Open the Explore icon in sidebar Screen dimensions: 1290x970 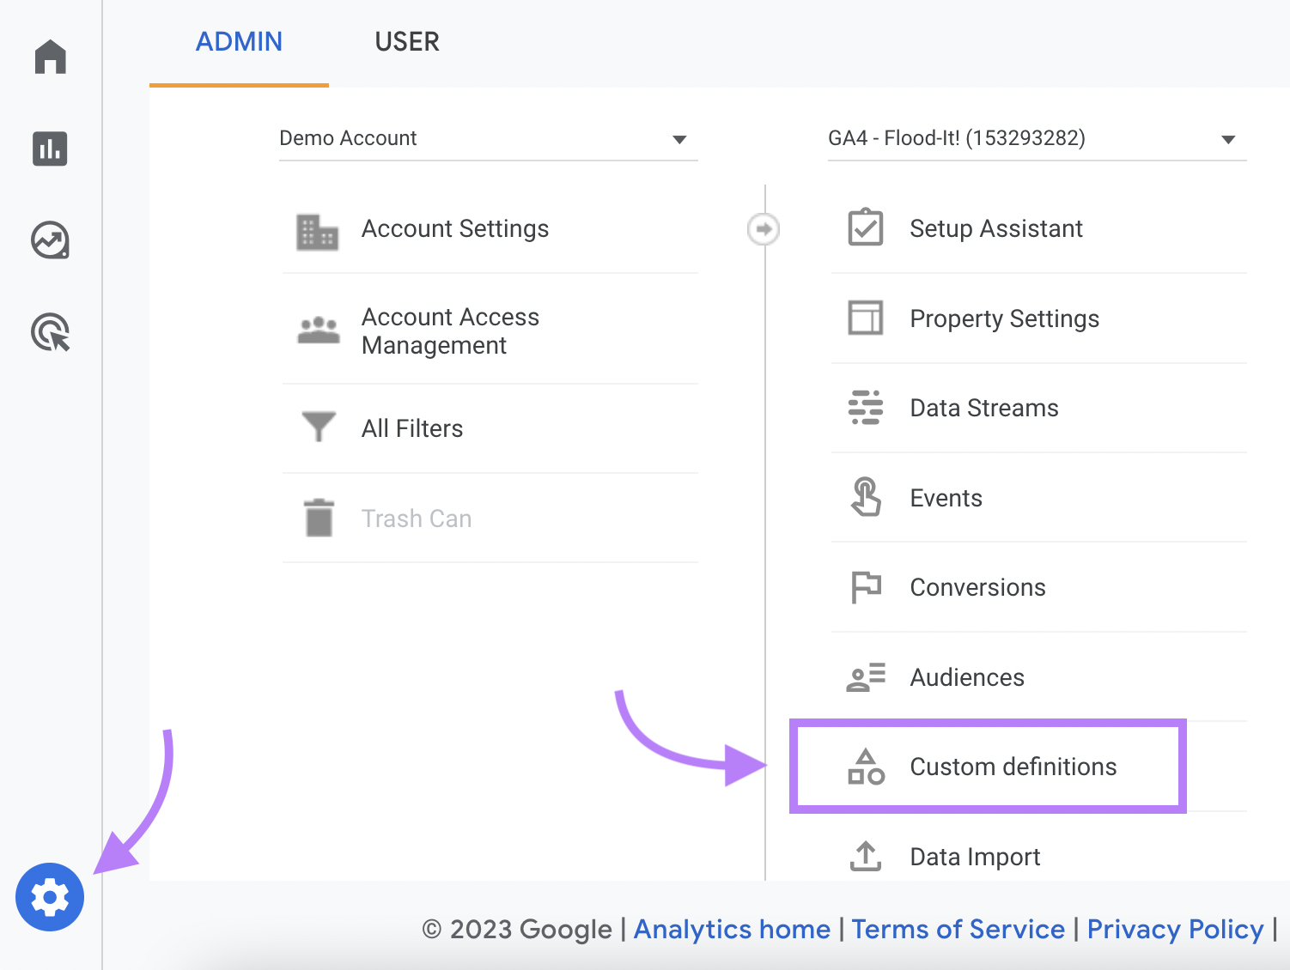click(49, 241)
